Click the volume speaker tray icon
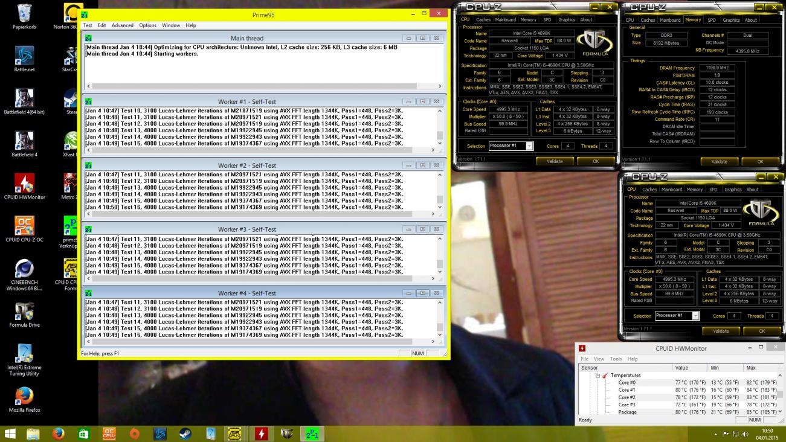Viewport: 786px width, 442px height. pyautogui.click(x=745, y=434)
